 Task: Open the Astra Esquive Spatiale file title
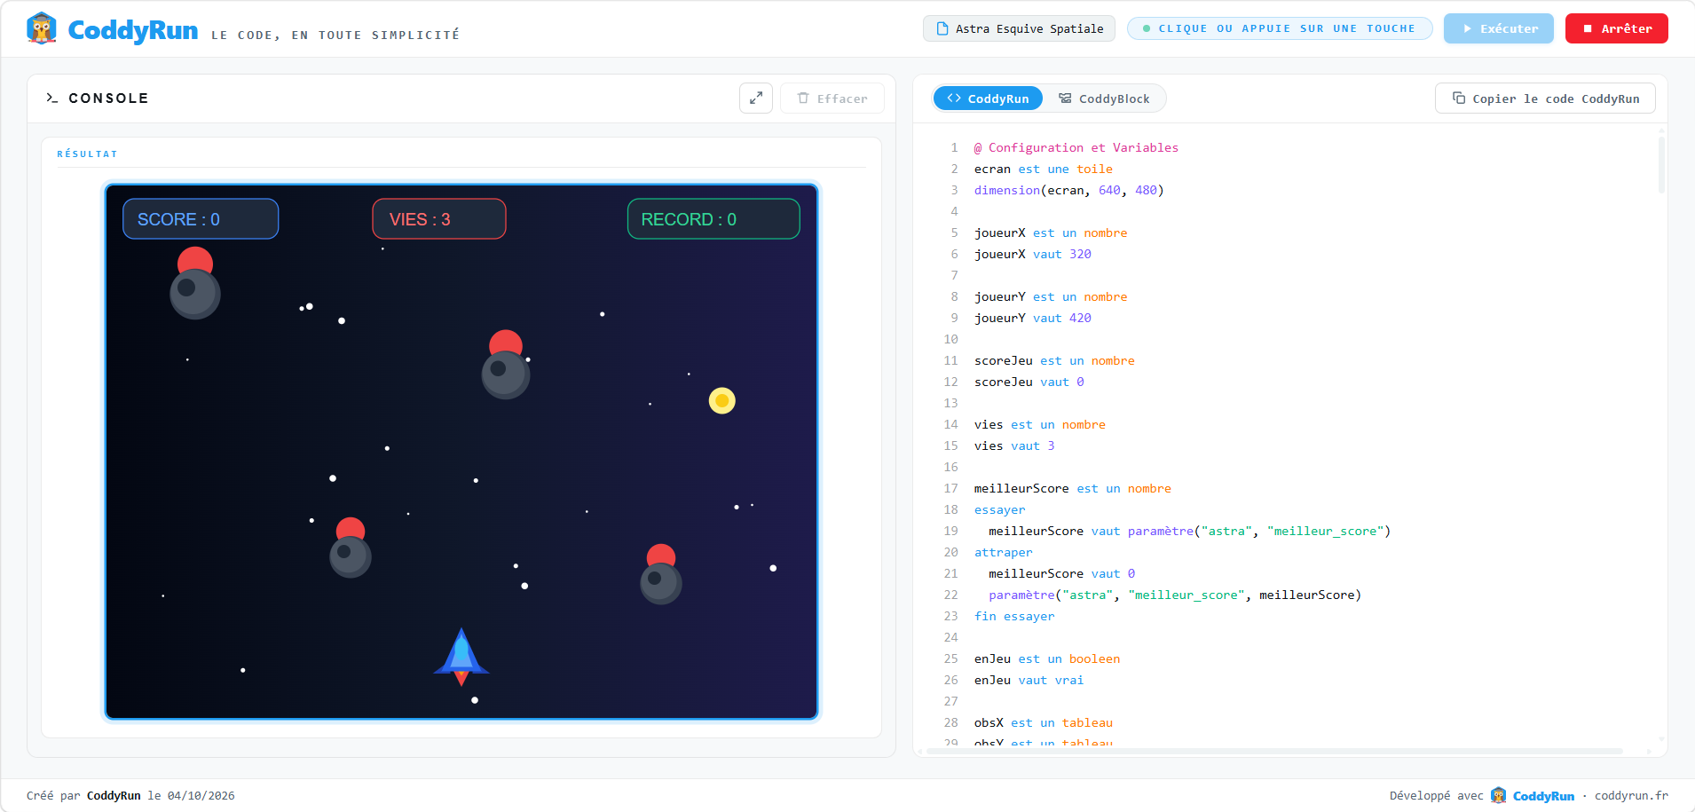pos(1019,28)
